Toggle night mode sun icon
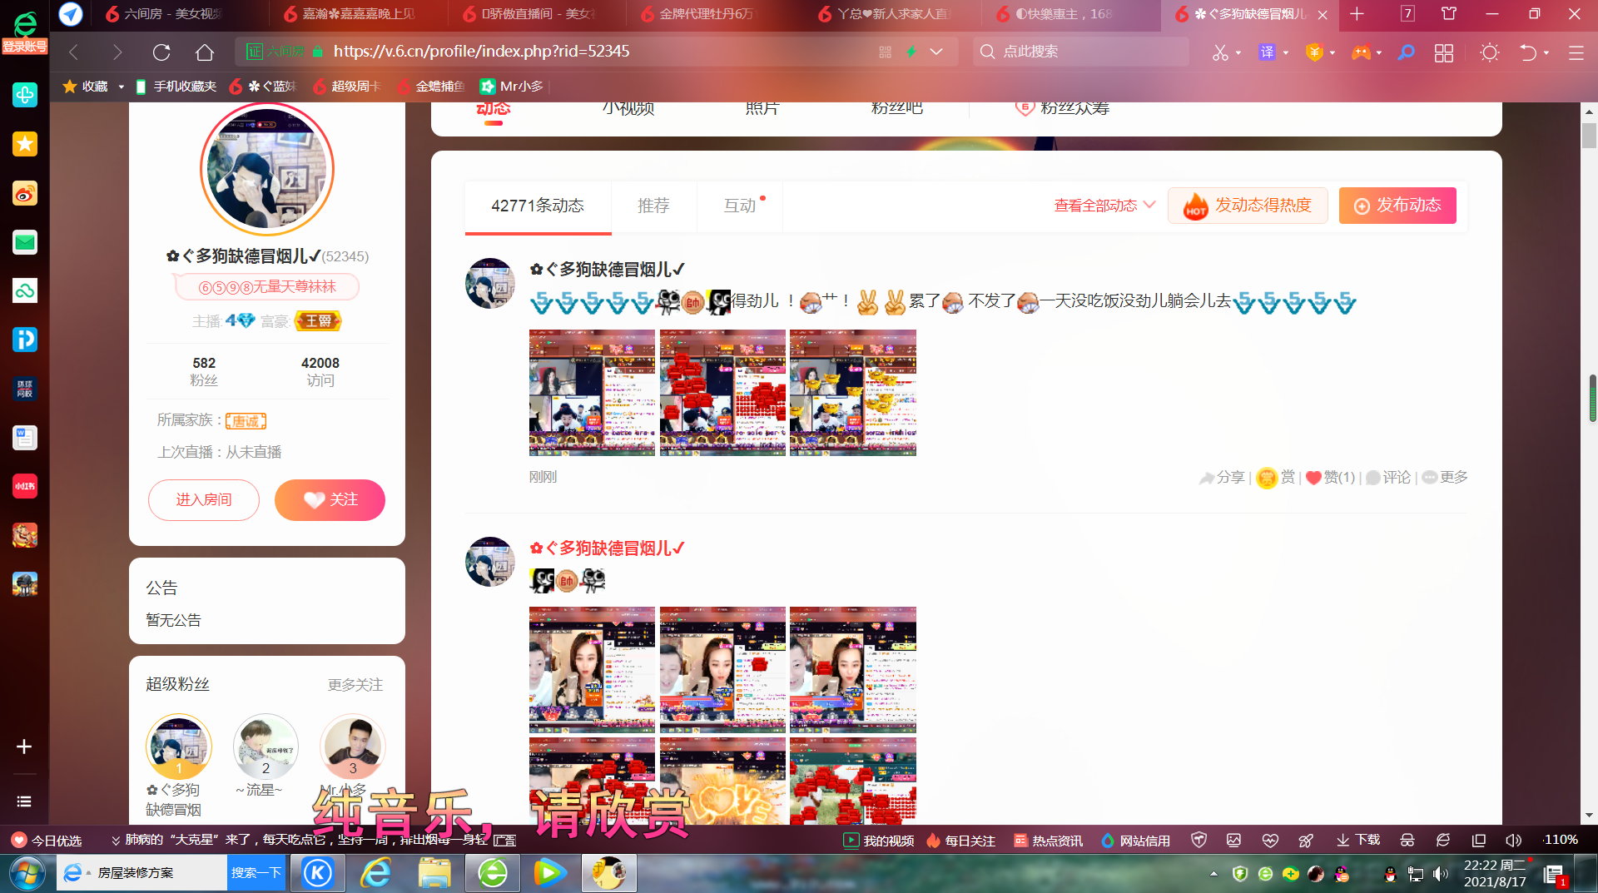1598x893 pixels. coord(1490,52)
